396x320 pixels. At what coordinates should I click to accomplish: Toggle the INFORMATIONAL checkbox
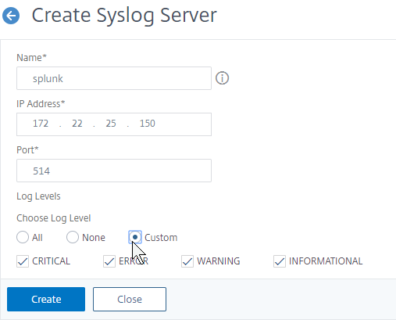click(280, 261)
